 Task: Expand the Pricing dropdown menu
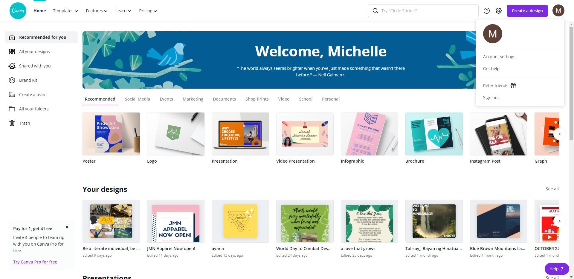coord(148,11)
